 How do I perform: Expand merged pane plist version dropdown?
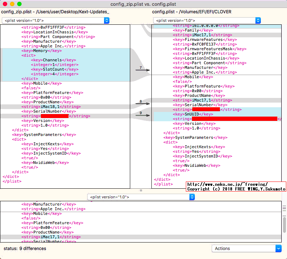pos(141,197)
